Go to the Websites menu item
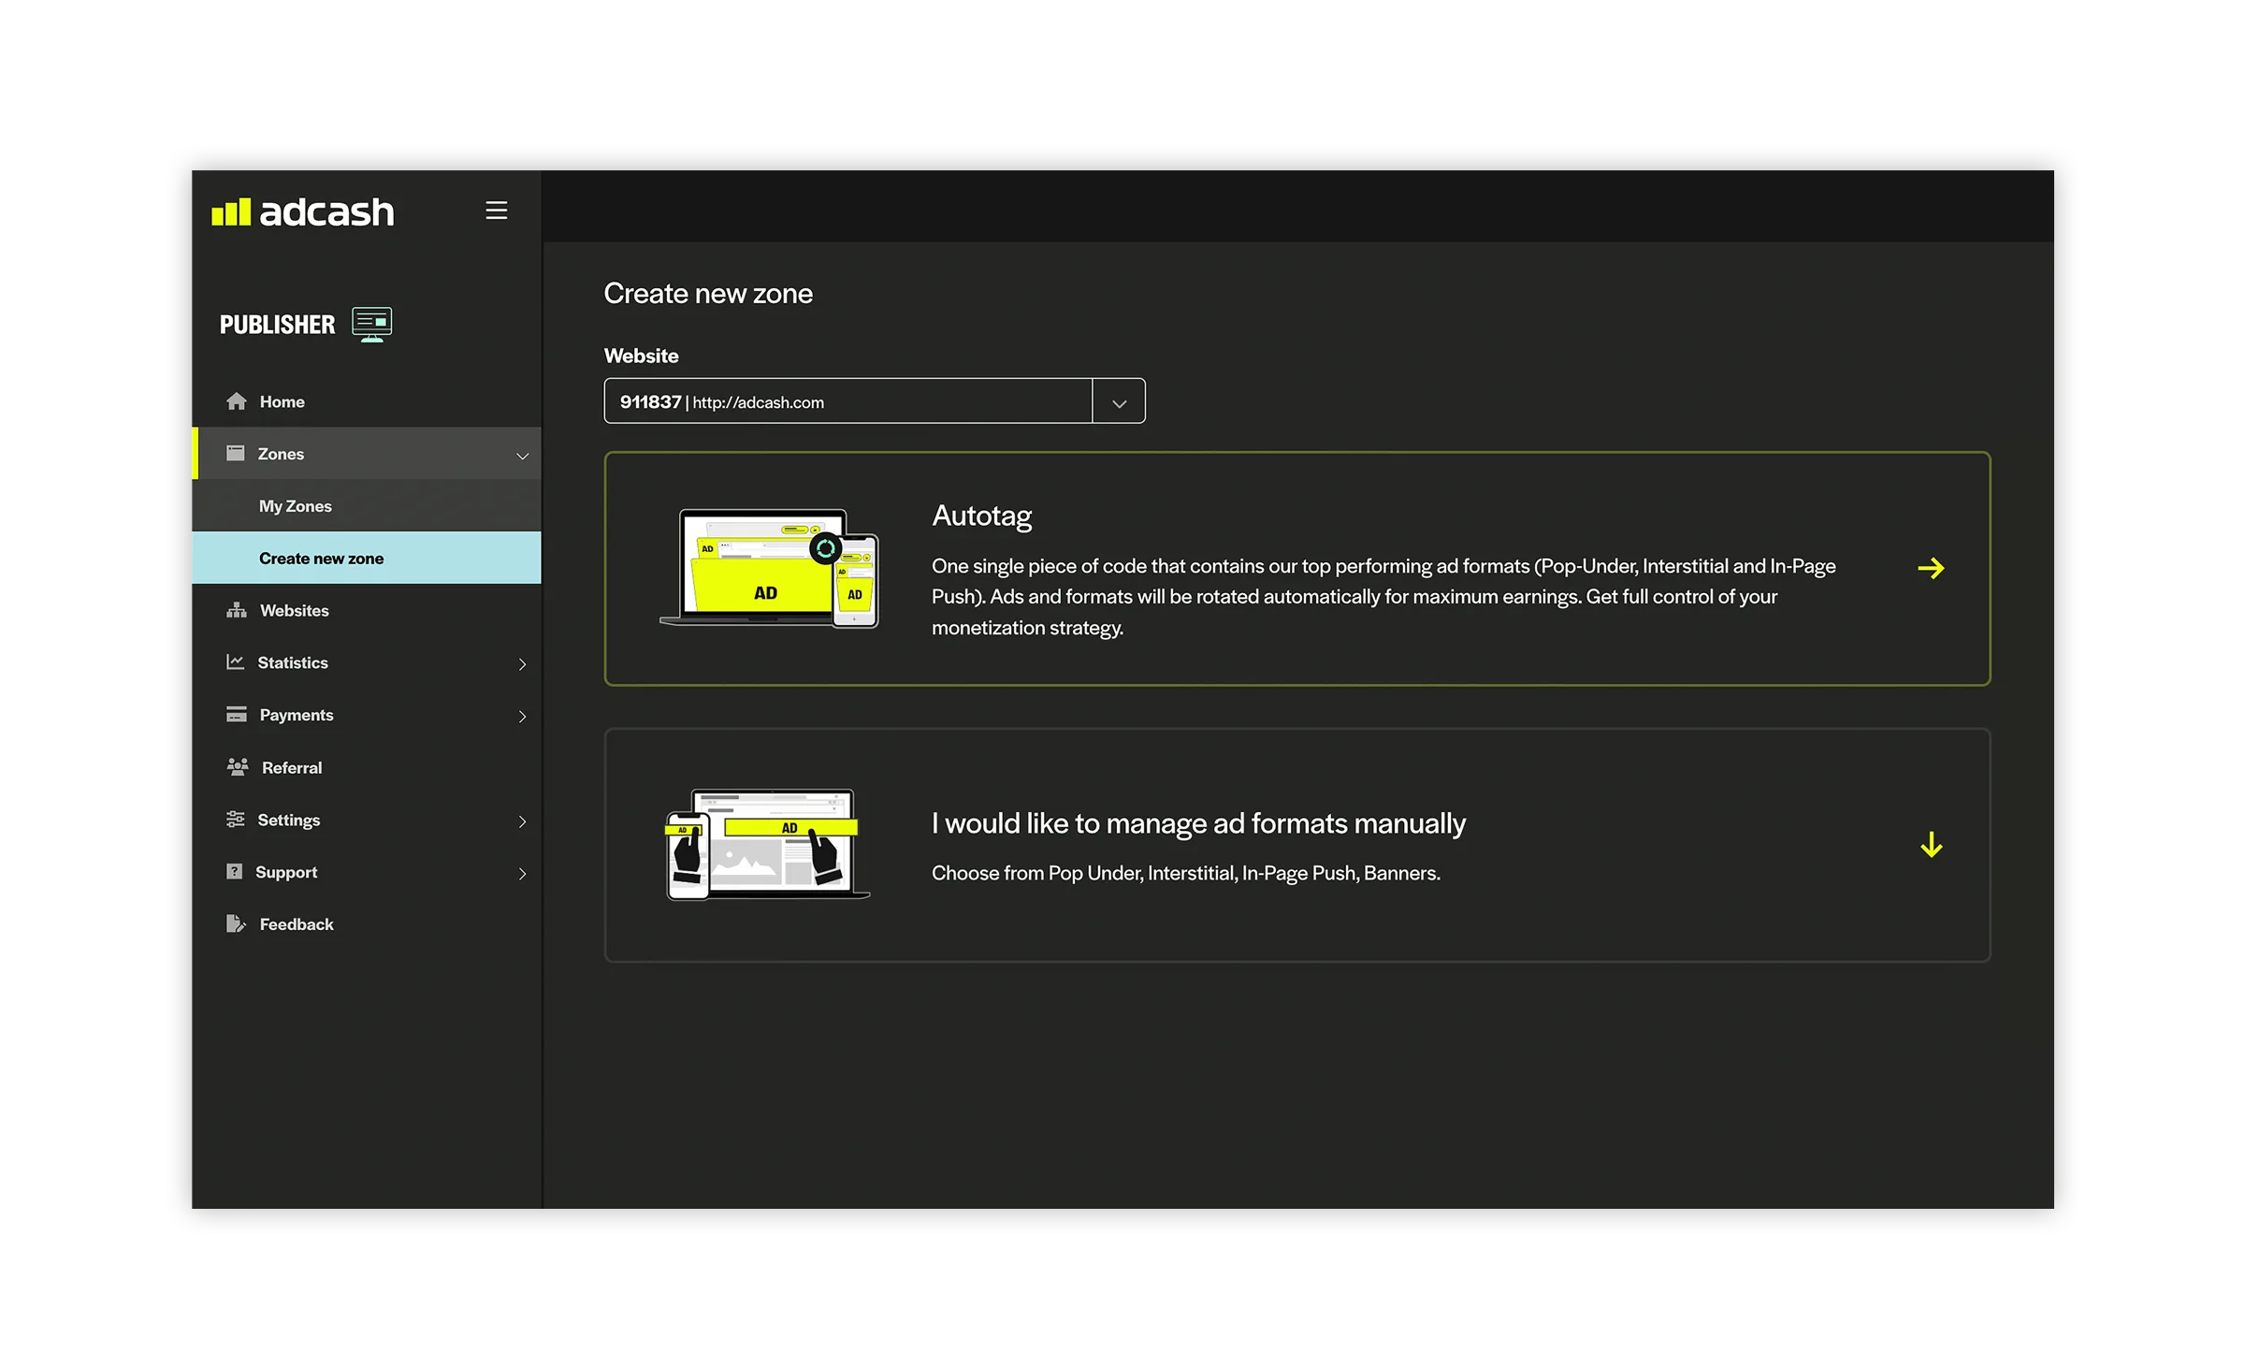This screenshot has height=1366, width=2245. [x=367, y=610]
